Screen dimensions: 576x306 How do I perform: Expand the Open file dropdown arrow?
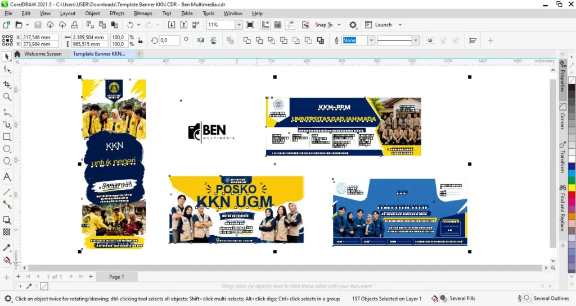[27, 25]
